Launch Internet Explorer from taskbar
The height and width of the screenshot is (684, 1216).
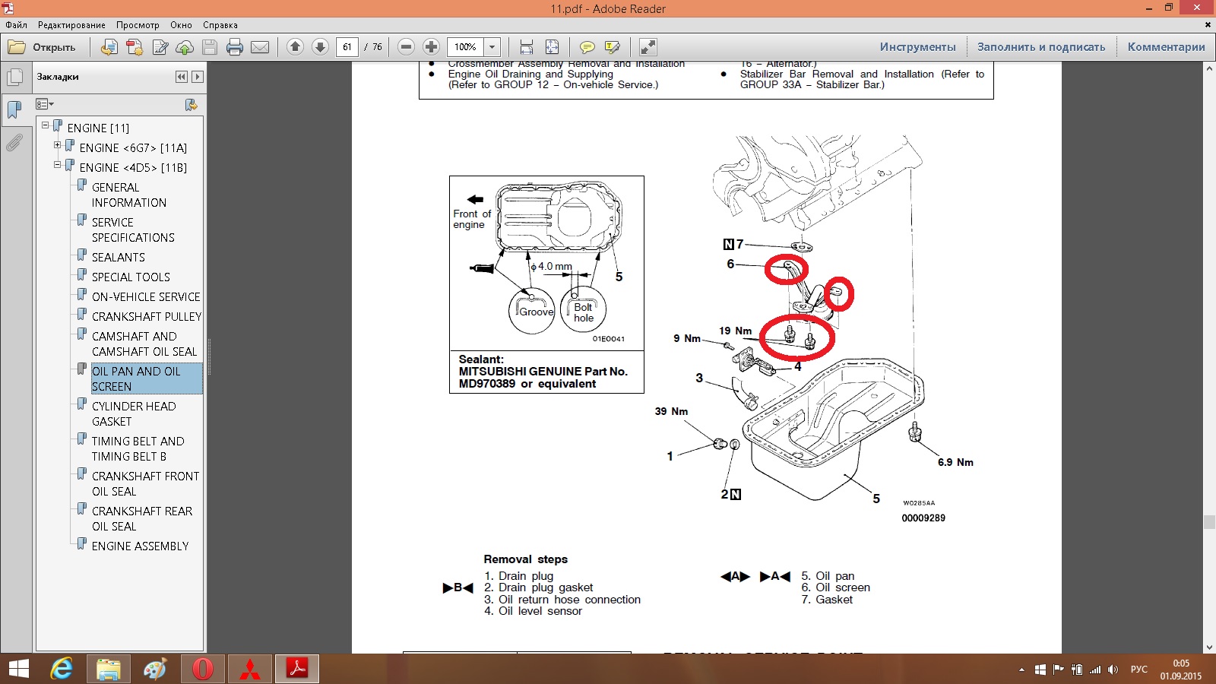click(x=62, y=669)
